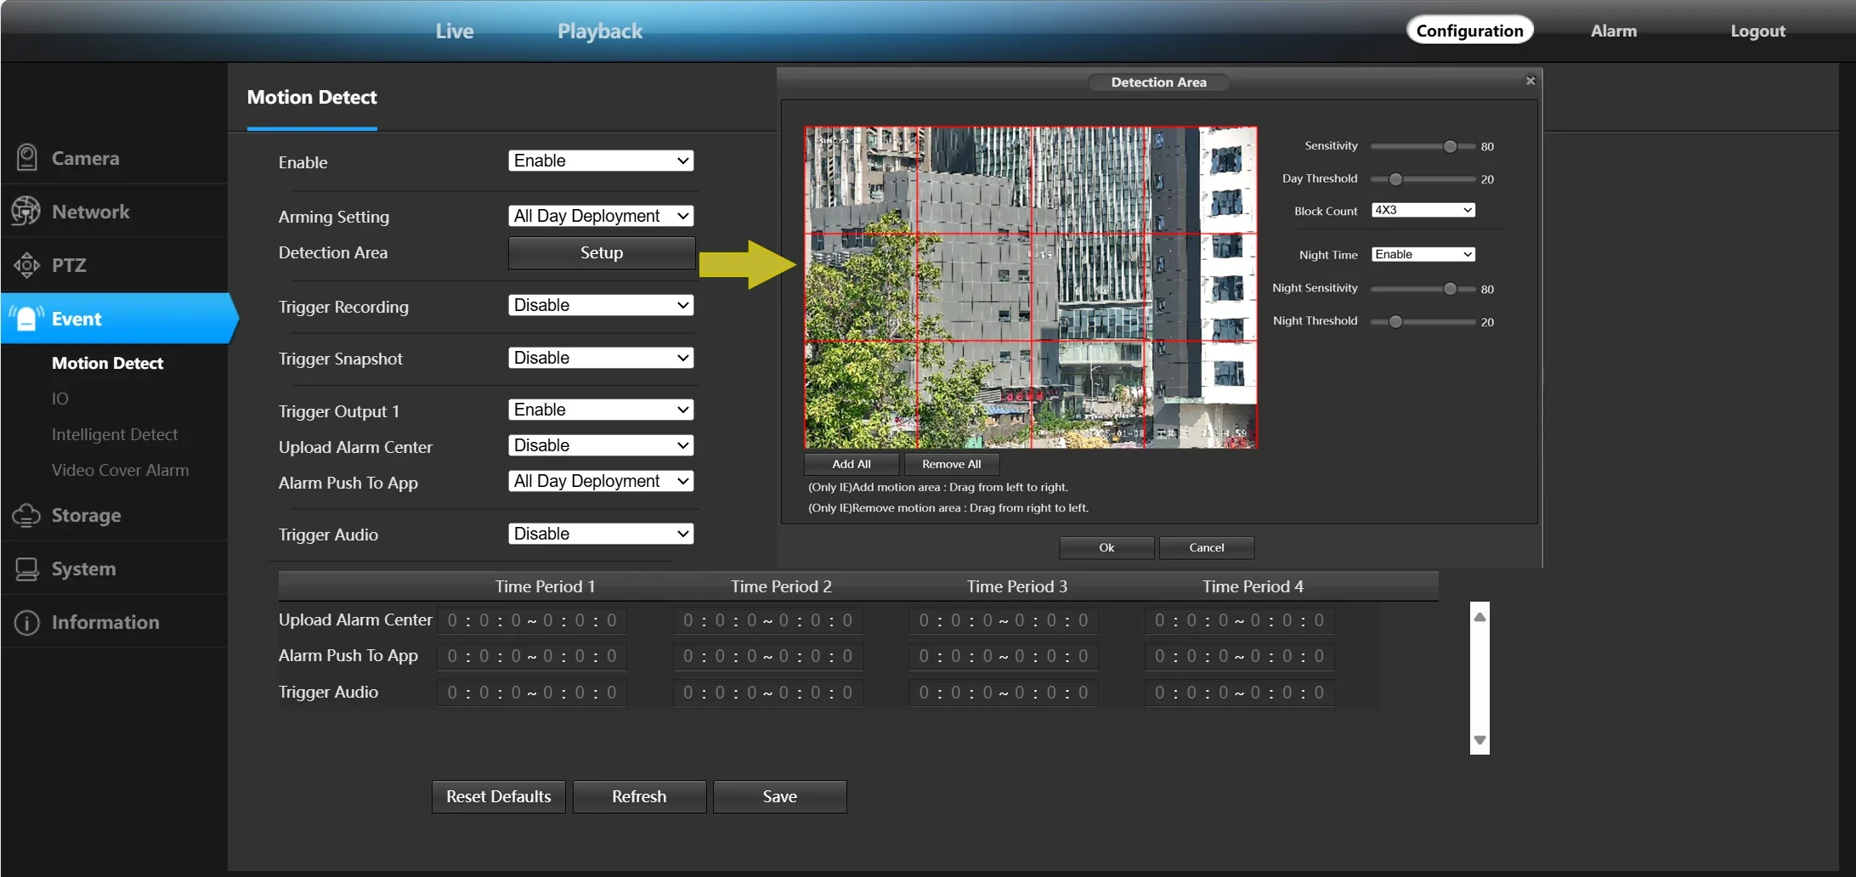Image resolution: width=1856 pixels, height=877 pixels.
Task: Select the PTZ directional icon
Action: (x=26, y=265)
